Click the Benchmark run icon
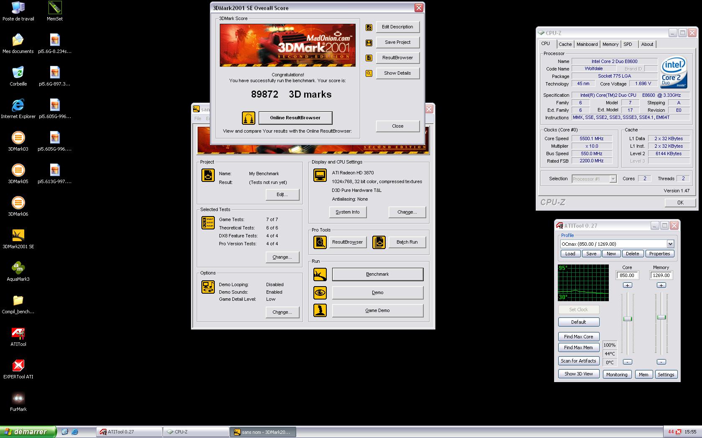The image size is (702, 438). tap(320, 274)
